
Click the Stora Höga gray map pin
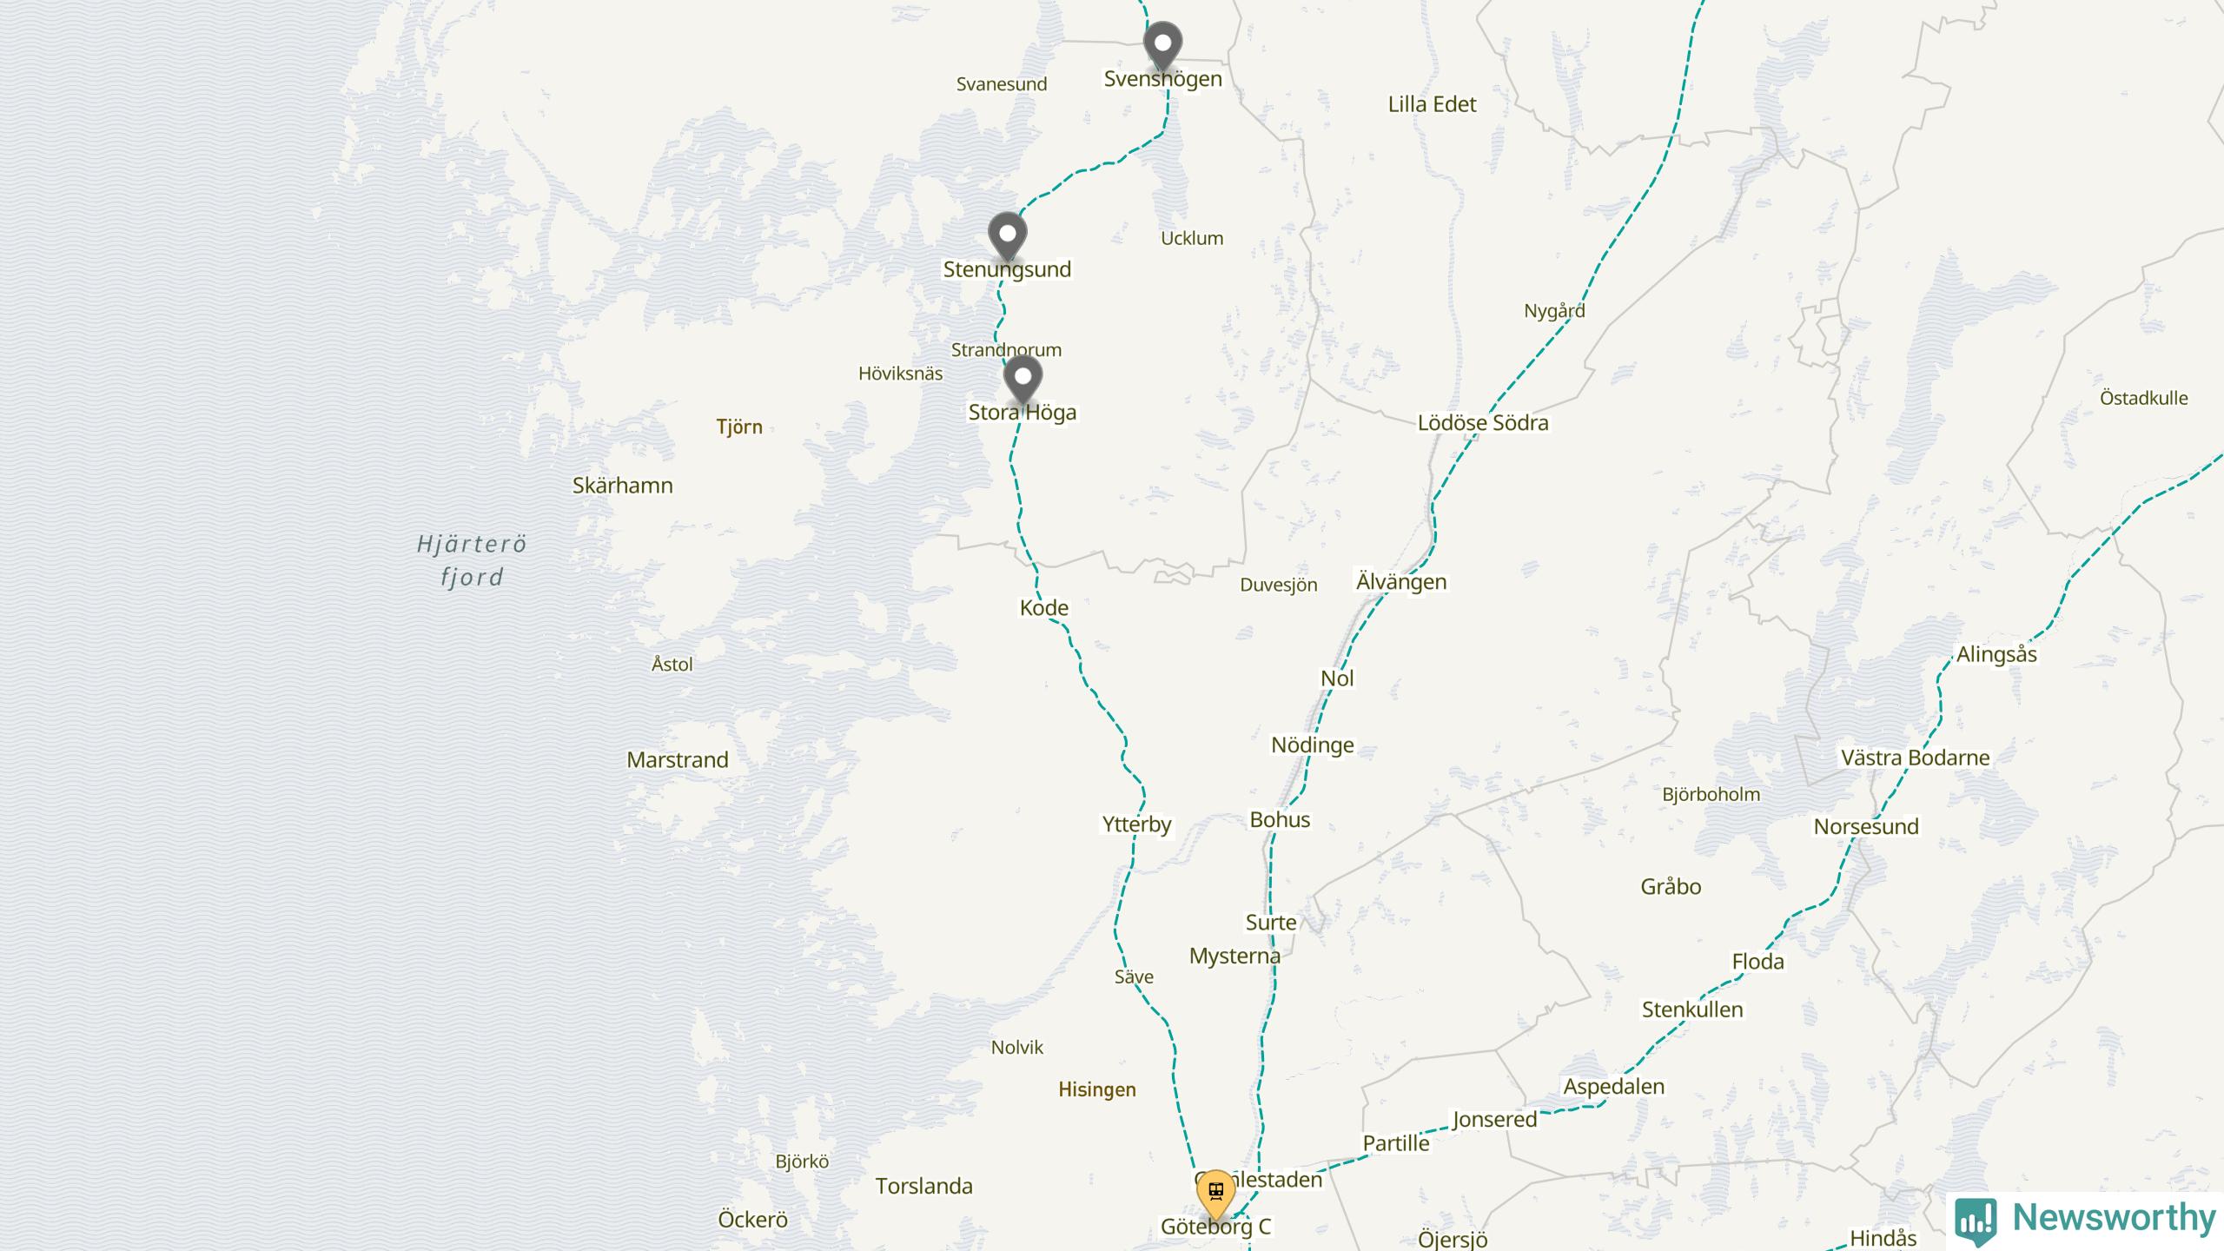(1023, 379)
